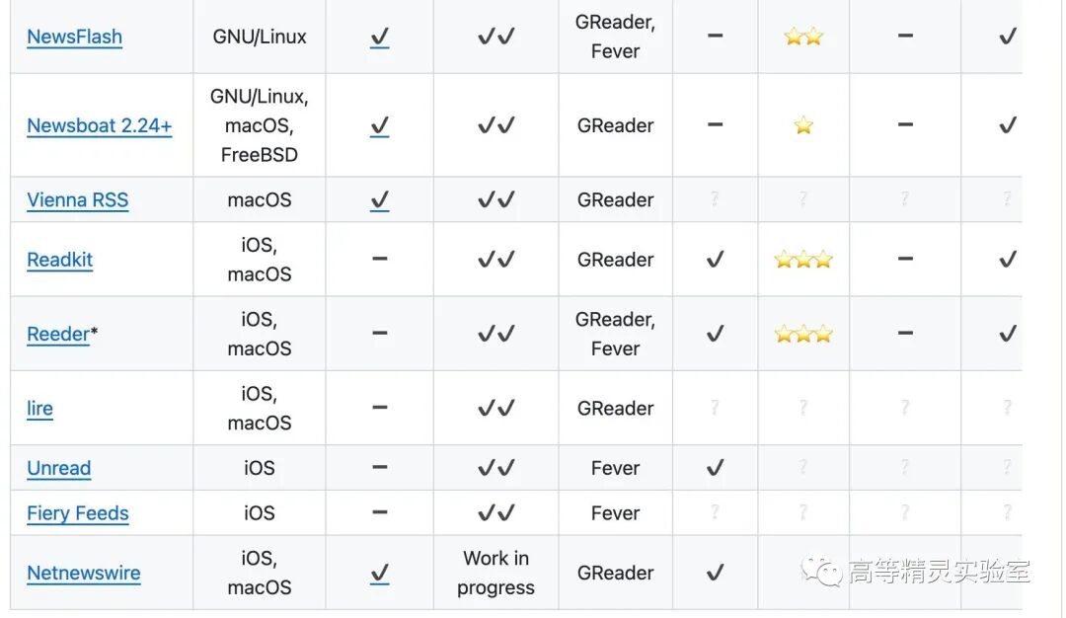Click the single star in Newsboat row
The height and width of the screenshot is (618, 1066).
[x=802, y=125]
